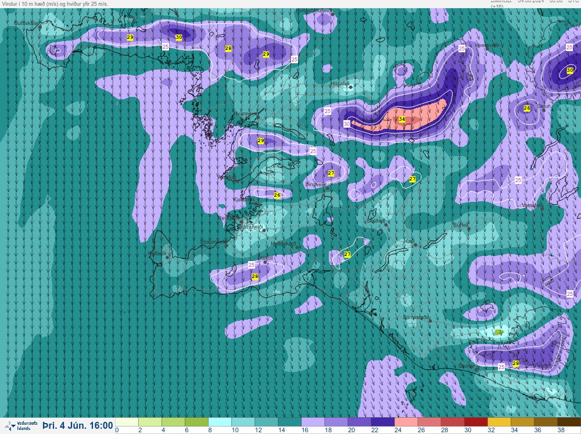Click the Hveravellir station label
The height and width of the screenshot is (434, 581).
(487, 45)
